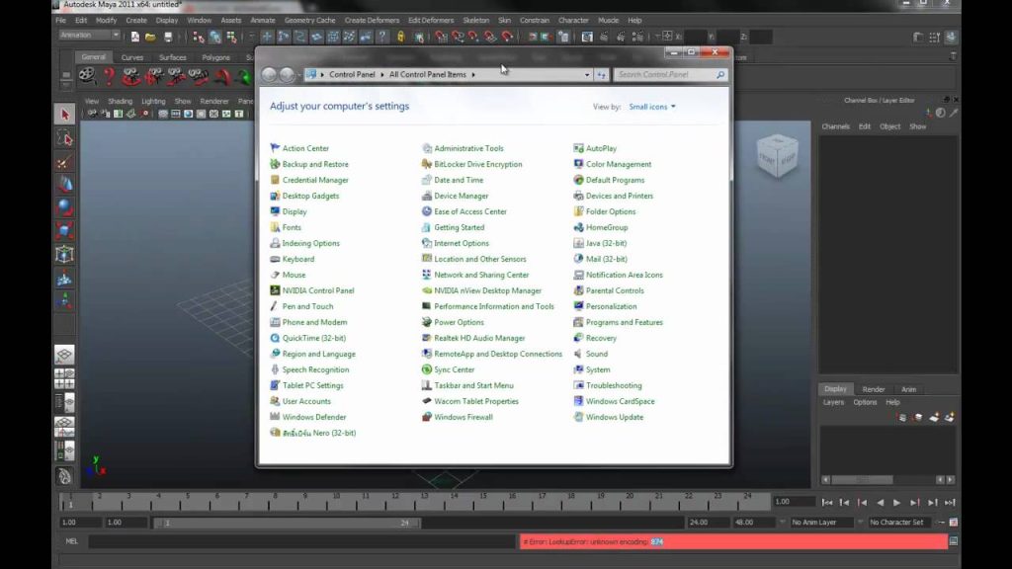1012x569 pixels.
Task: Open viewport Shading menu
Action: click(x=120, y=102)
